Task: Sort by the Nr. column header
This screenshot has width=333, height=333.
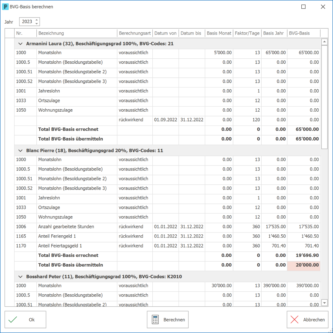Action: point(25,33)
